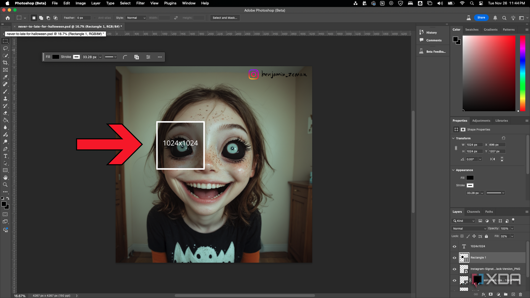Collapse the Transform section in Properties
The height and width of the screenshot is (298, 530).
tap(454, 138)
